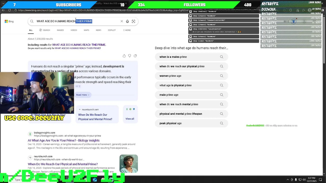Switch to the VIDEOS tab

click(74, 30)
